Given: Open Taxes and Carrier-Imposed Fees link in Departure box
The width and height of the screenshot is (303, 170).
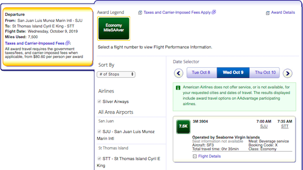Looking at the screenshot, I should coord(35,43).
